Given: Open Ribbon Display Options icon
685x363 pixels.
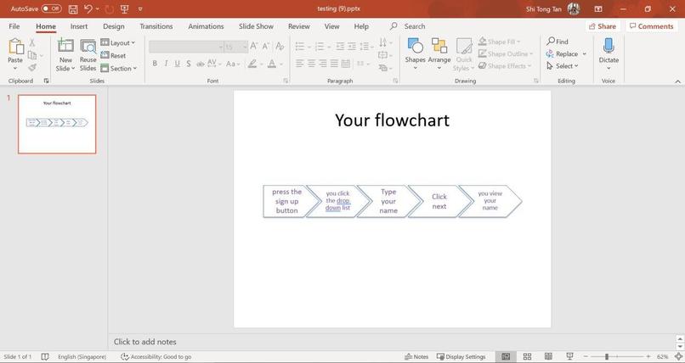Looking at the screenshot, I should pos(598,9).
